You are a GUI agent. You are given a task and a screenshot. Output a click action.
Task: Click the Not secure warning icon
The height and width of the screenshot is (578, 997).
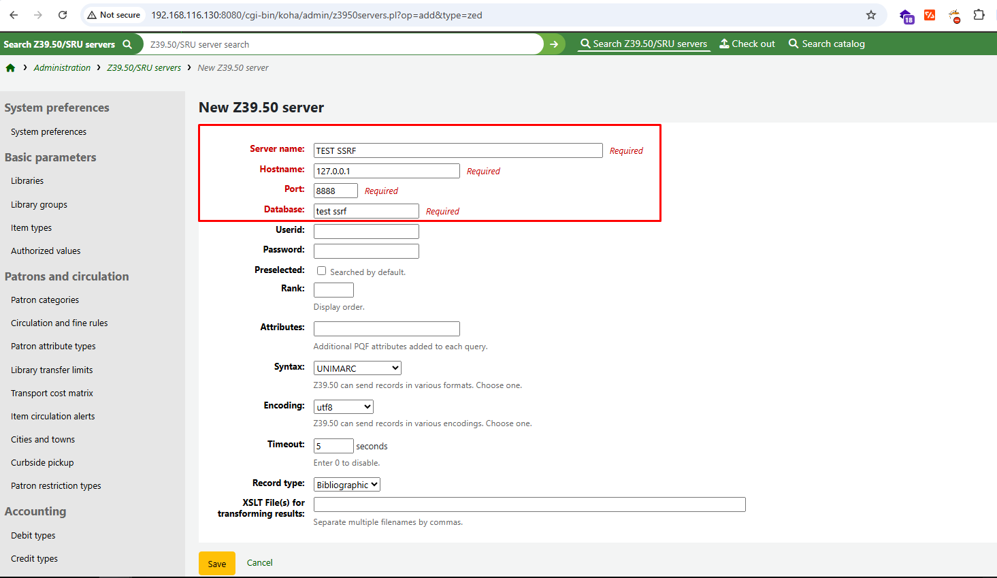click(x=92, y=15)
